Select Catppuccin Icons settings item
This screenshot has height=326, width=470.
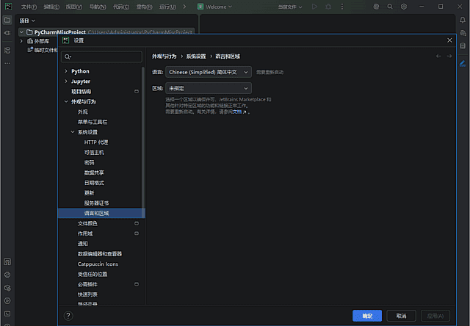[x=98, y=264]
